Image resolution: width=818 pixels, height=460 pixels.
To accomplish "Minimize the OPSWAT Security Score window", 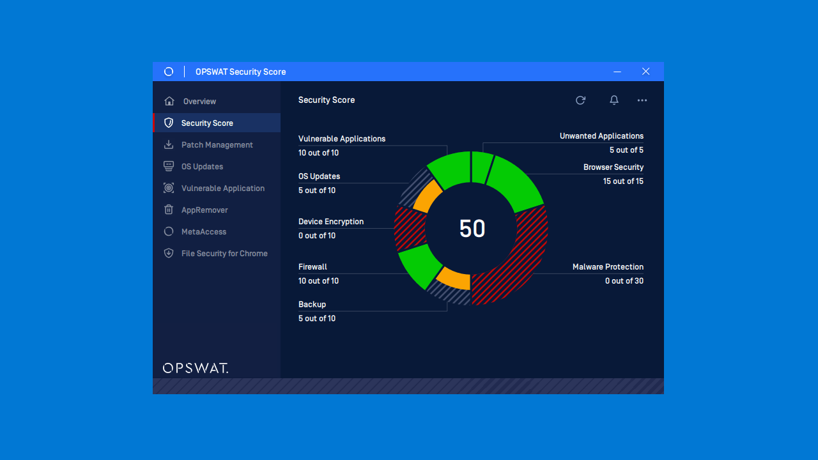I will tap(617, 72).
